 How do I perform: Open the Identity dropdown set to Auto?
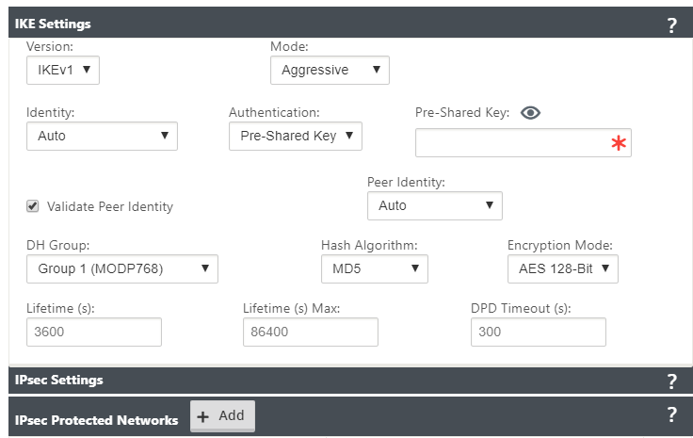coord(102,137)
